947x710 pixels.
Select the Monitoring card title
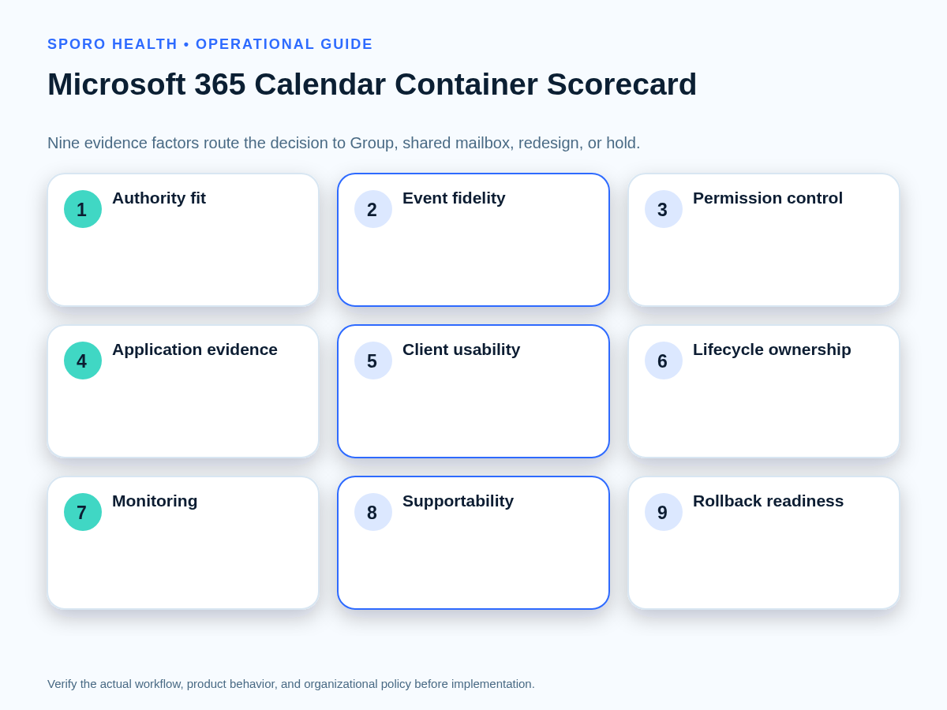(155, 501)
